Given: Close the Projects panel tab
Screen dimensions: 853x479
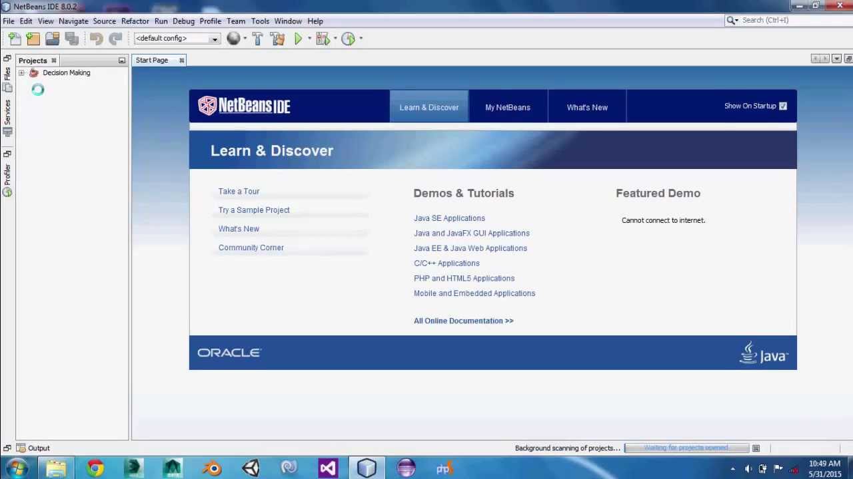Looking at the screenshot, I should click(53, 61).
